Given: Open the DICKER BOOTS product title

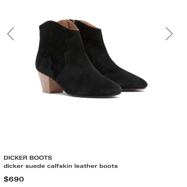Looking at the screenshot, I should pos(28,158).
